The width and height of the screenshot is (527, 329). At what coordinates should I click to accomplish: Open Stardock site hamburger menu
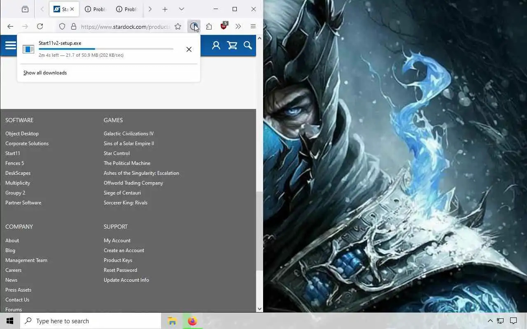point(11,45)
